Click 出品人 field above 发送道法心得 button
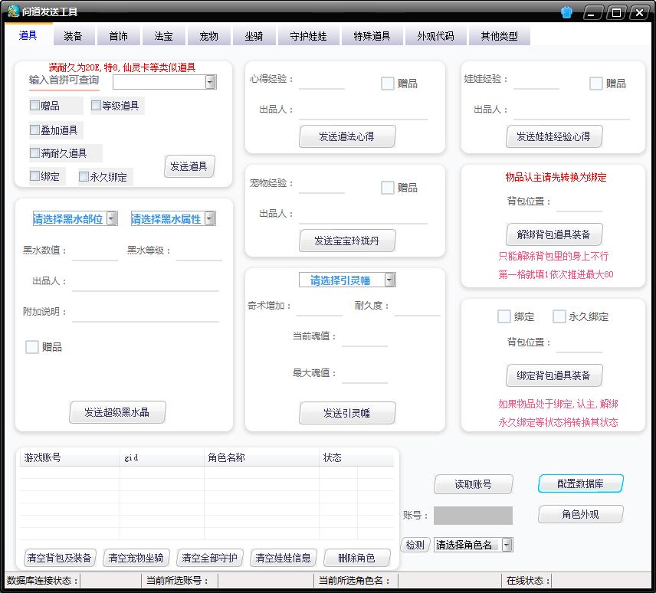The width and height of the screenshot is (656, 593). (x=363, y=113)
